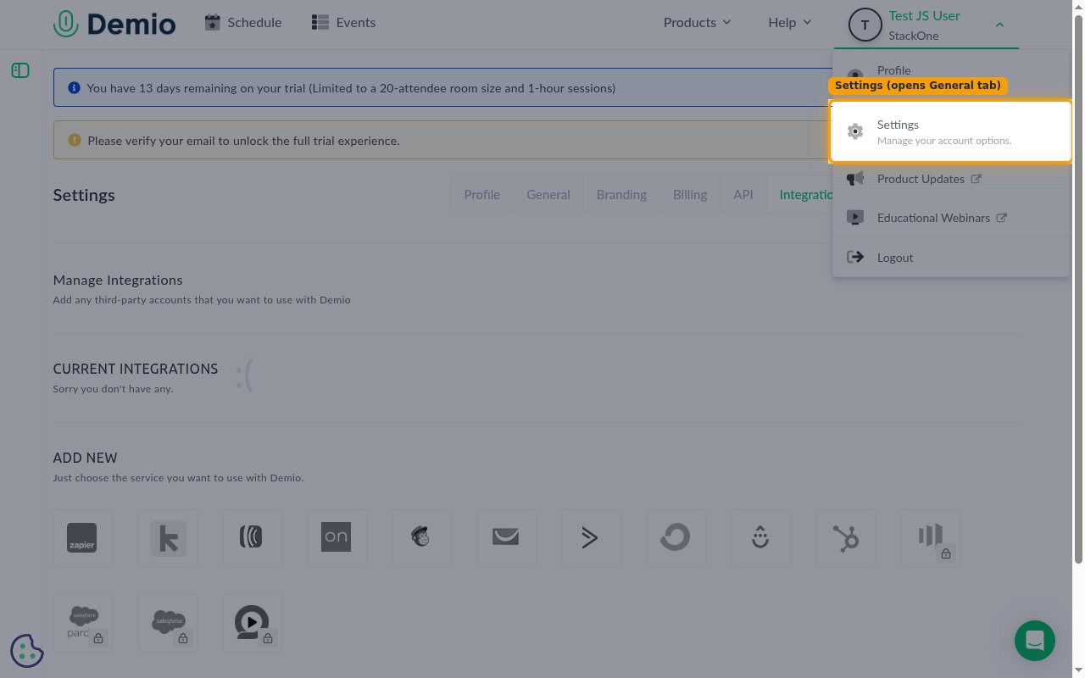Viewport: 1085px width, 678px height.
Task: Click the user avatar circle T
Action: pos(865,25)
